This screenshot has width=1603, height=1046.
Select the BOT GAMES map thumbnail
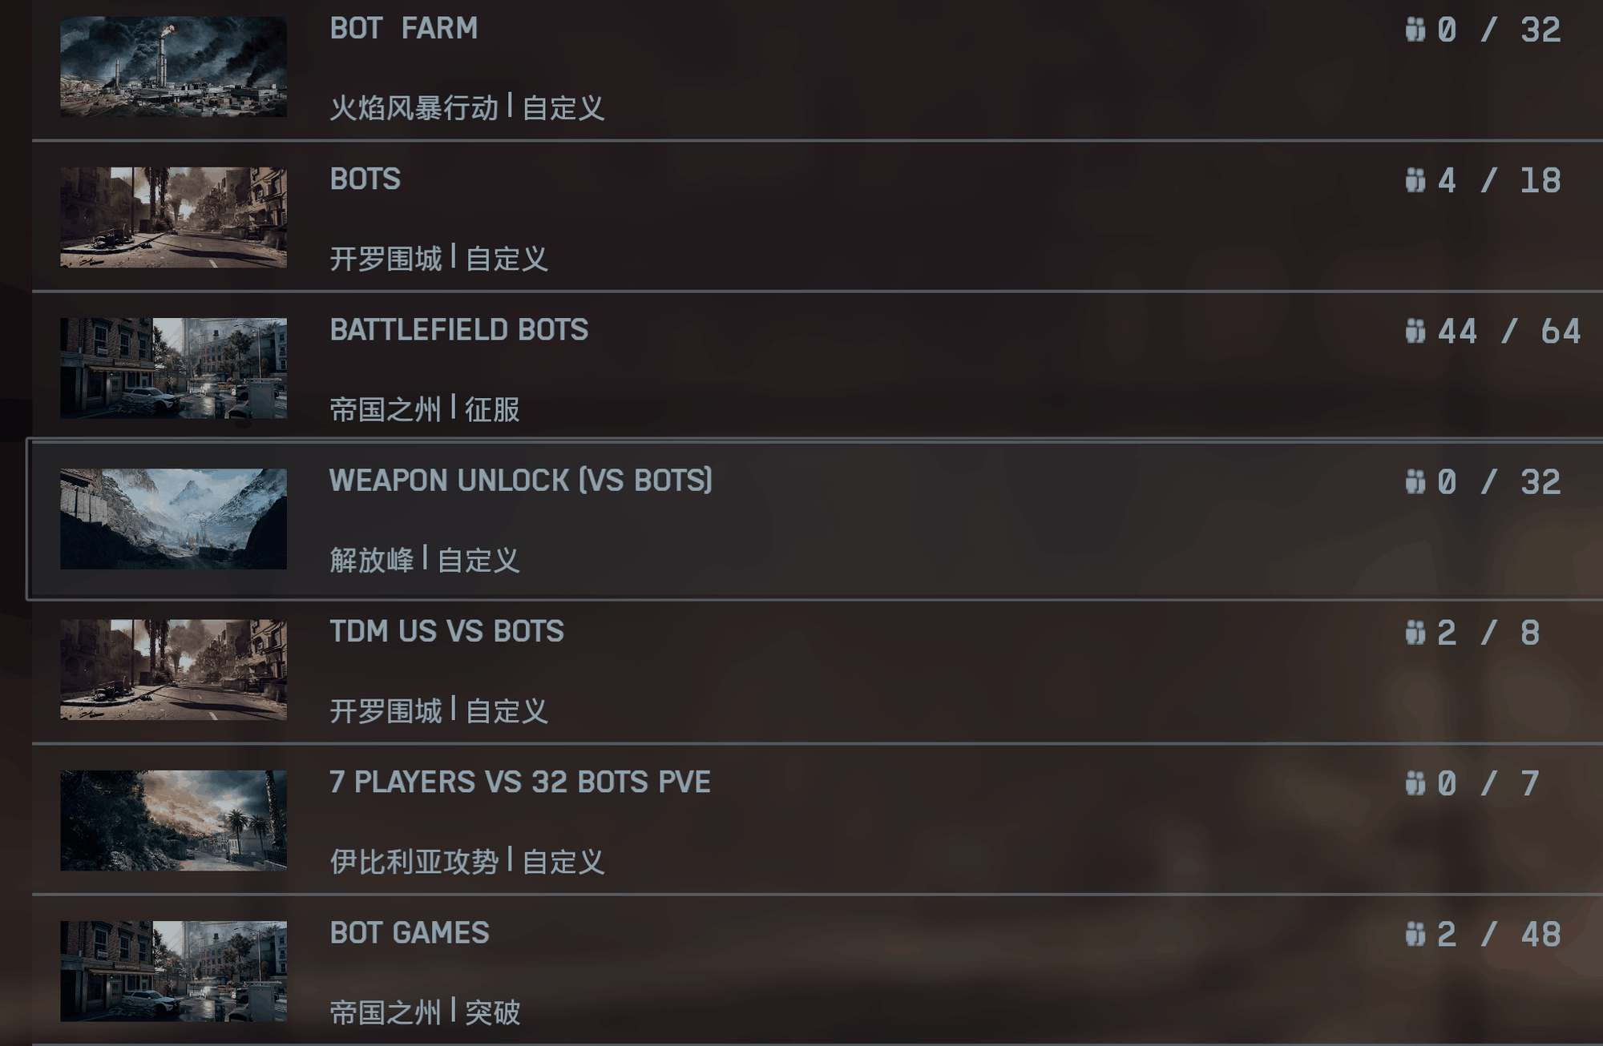coord(173,971)
